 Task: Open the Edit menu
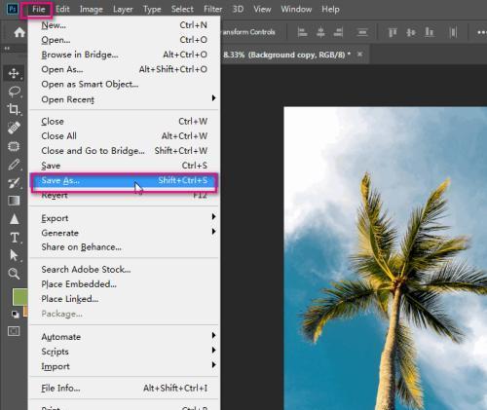pyautogui.click(x=62, y=9)
